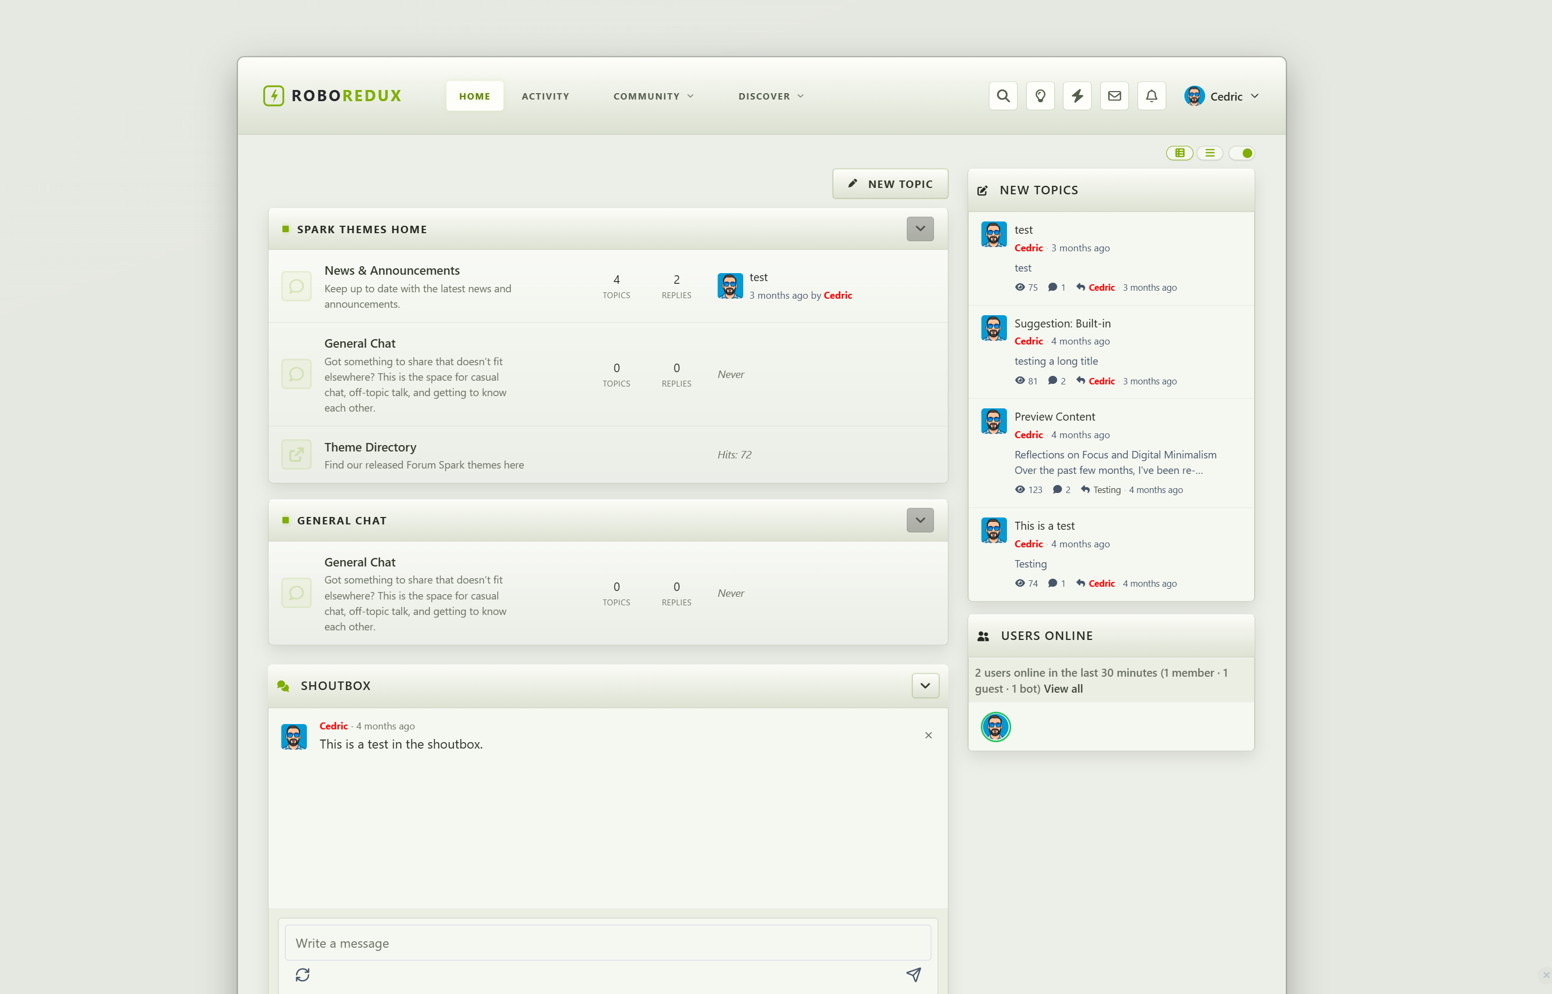Switch to the list view toggle
The width and height of the screenshot is (1552, 994).
pyautogui.click(x=1210, y=153)
